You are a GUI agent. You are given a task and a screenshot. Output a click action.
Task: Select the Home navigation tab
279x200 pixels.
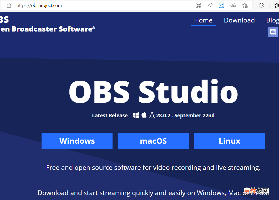click(203, 20)
